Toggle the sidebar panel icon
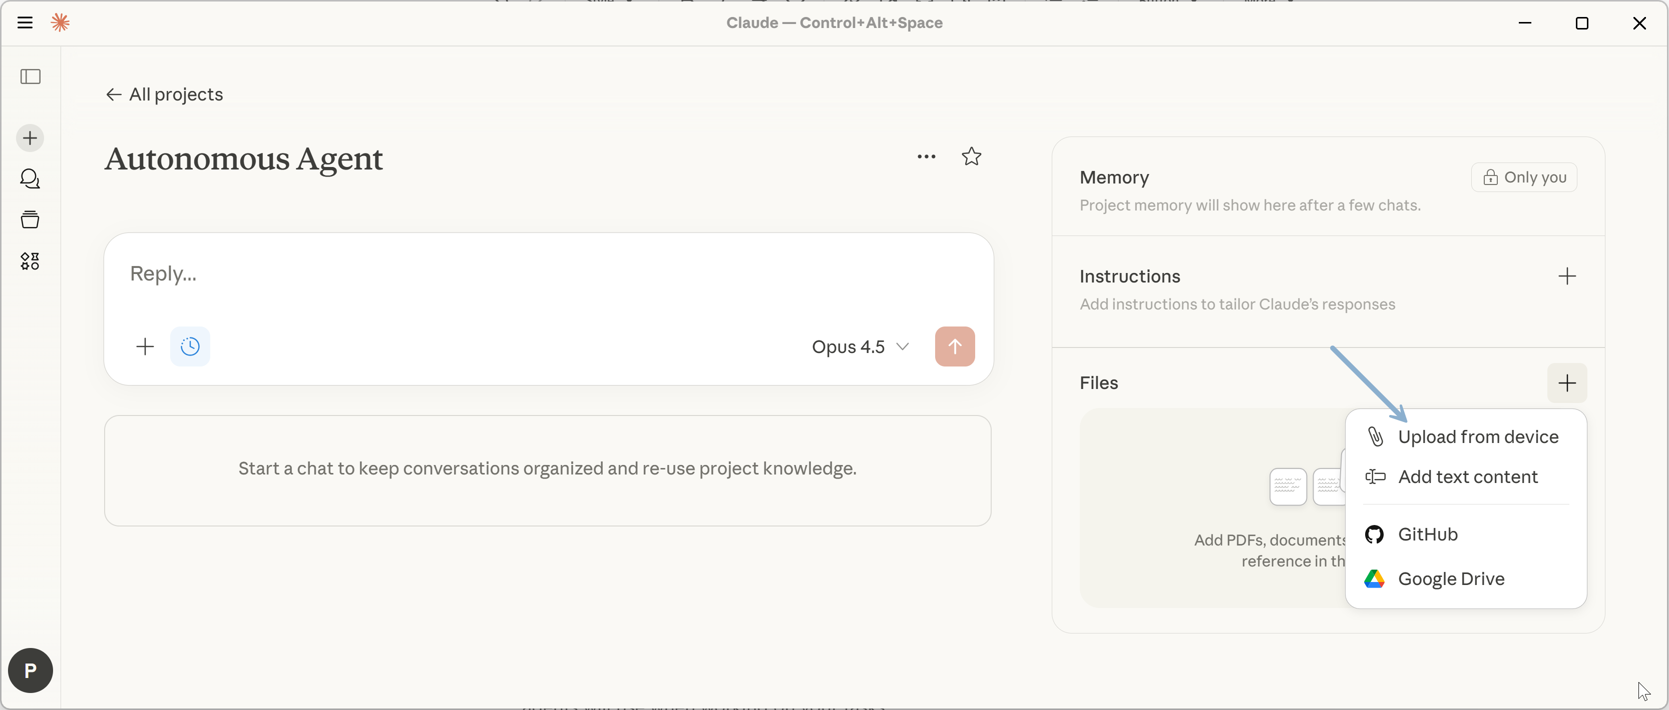This screenshot has width=1669, height=710. (31, 76)
